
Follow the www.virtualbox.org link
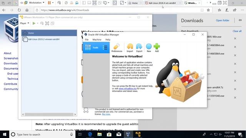(x=128, y=89)
